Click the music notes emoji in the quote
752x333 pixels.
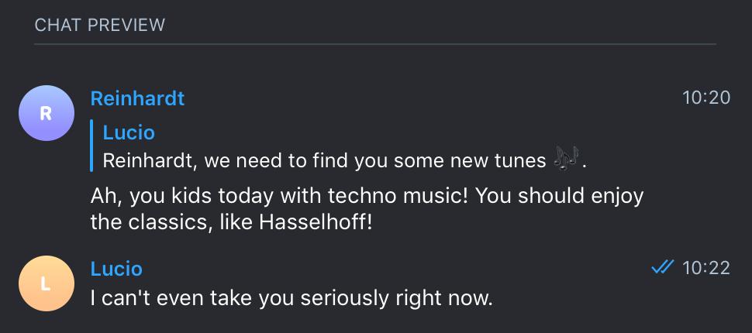(567, 160)
